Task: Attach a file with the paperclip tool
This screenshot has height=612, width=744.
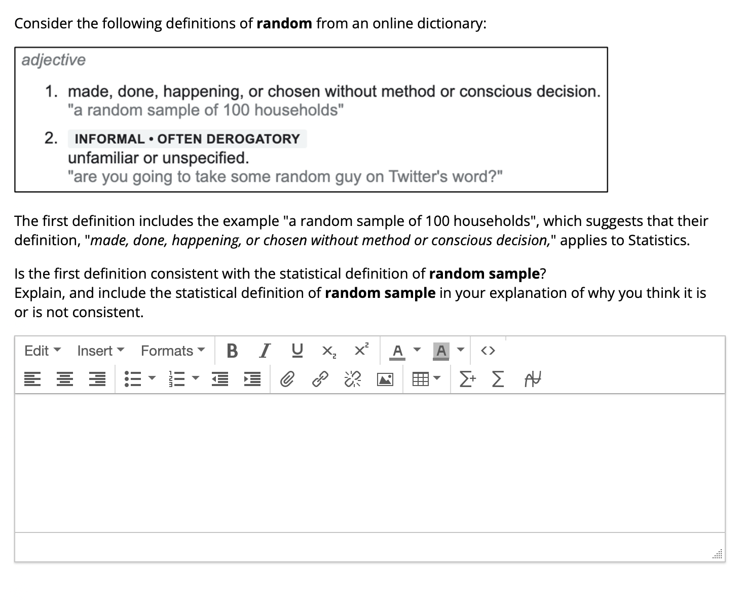Action: pyautogui.click(x=288, y=379)
